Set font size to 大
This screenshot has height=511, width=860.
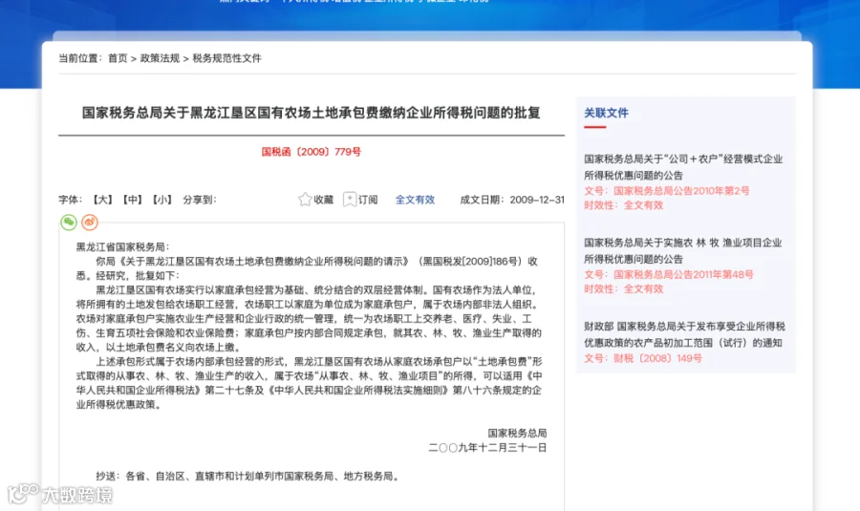coord(102,200)
